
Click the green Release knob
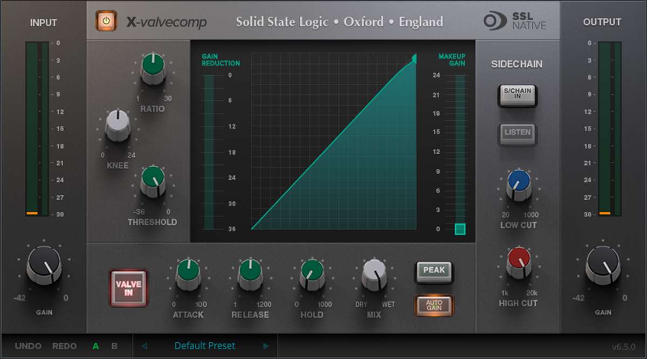click(x=250, y=272)
